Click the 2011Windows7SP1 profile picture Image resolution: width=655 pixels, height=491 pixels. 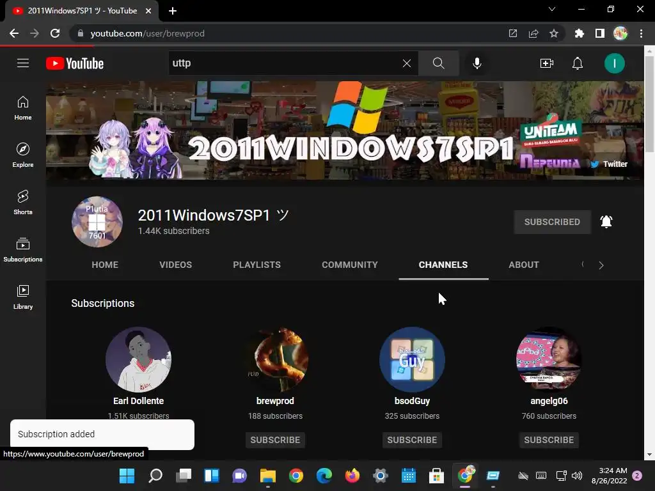click(97, 222)
